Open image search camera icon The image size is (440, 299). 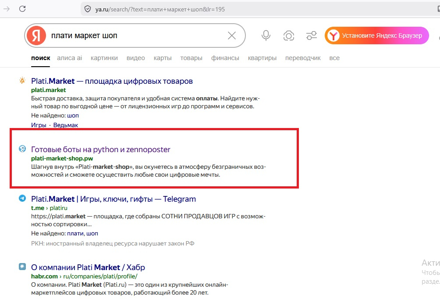tap(289, 36)
